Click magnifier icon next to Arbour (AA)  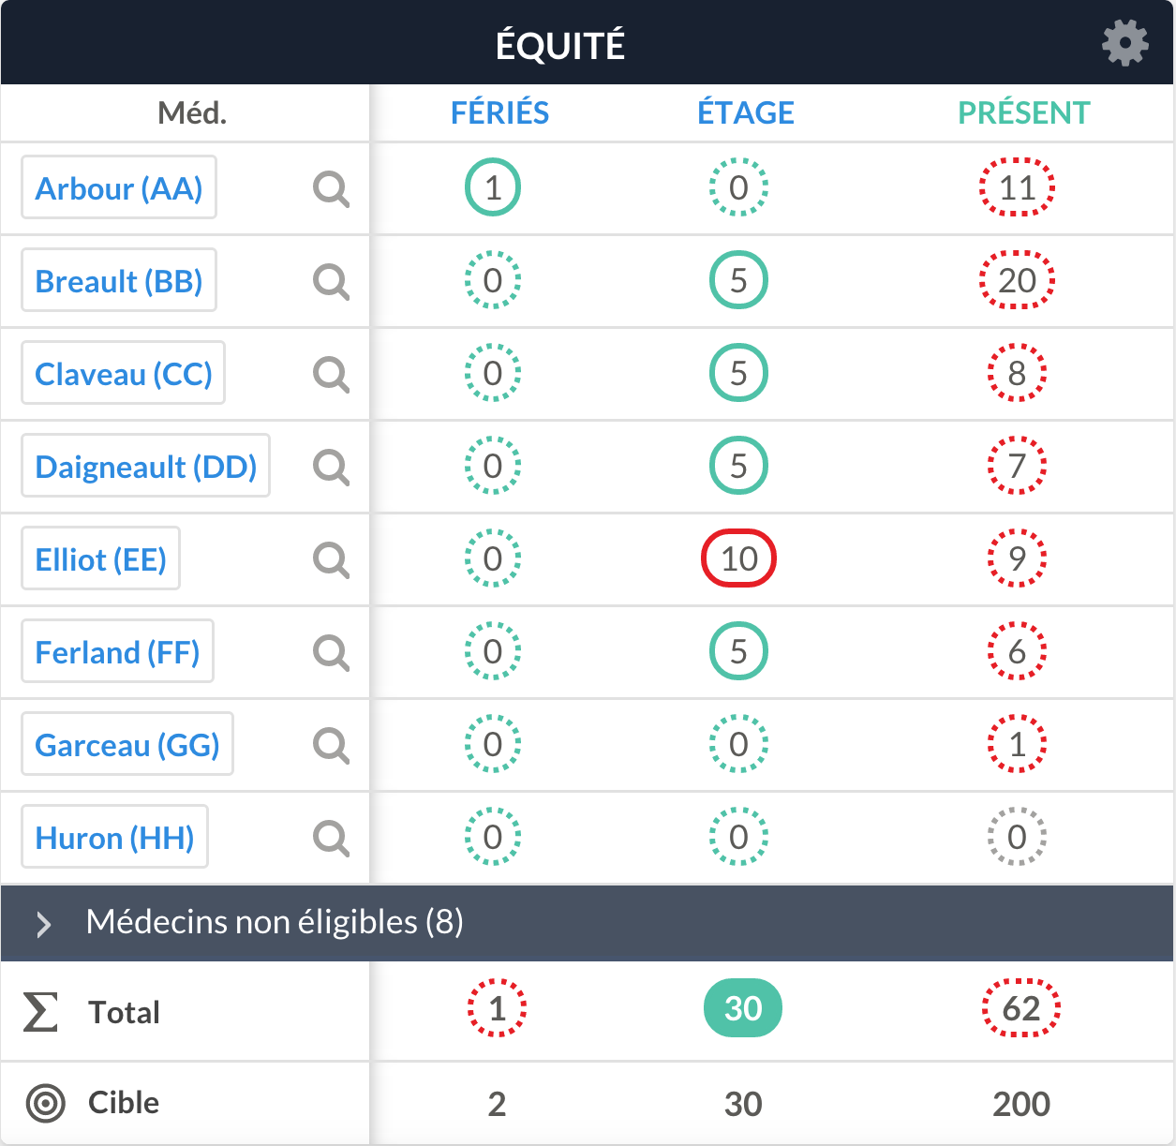pos(331,189)
